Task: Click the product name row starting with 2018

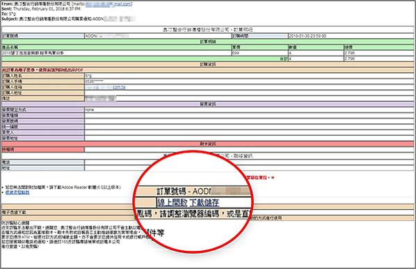Action: point(116,53)
